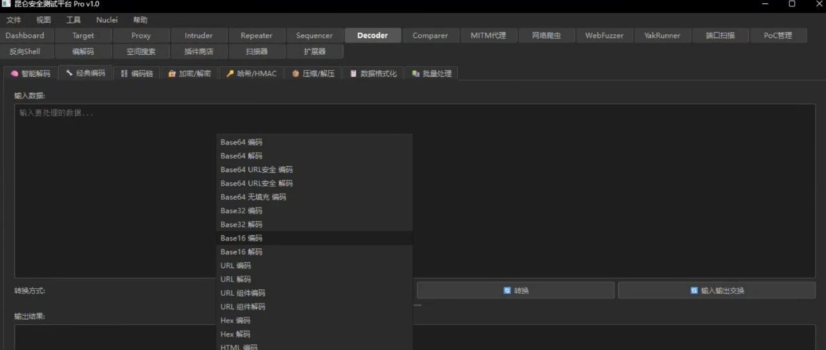Choose Base64 URL安全 编码 option
This screenshot has height=350, width=826.
click(x=314, y=170)
